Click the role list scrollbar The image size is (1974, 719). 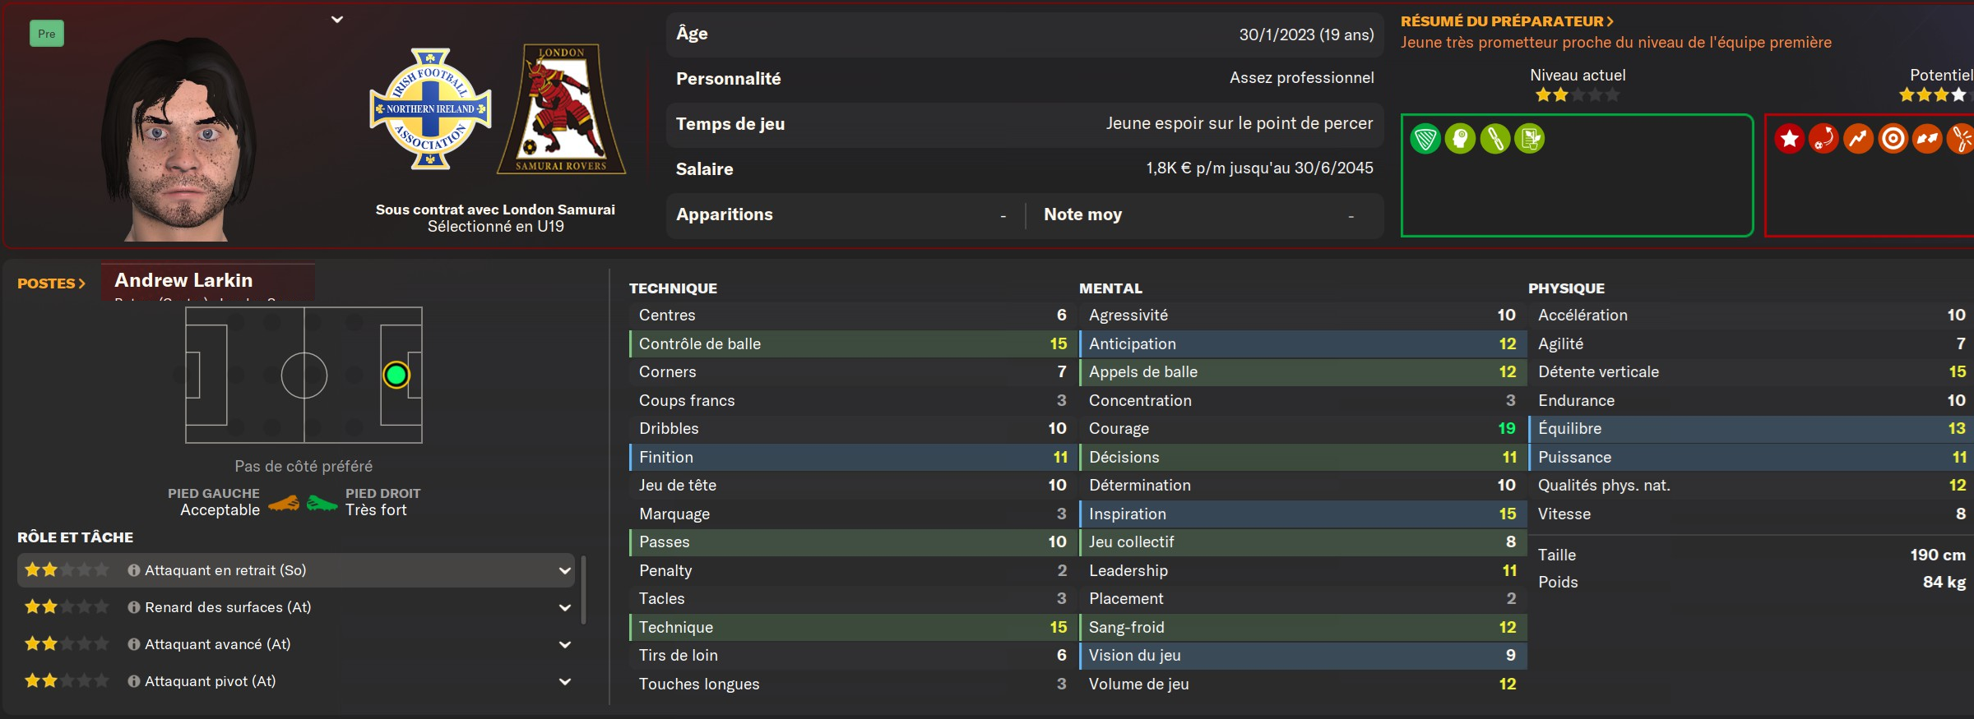[x=583, y=589]
